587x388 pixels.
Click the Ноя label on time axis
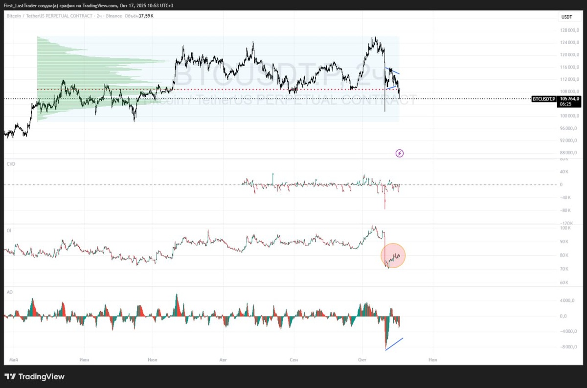pyautogui.click(x=432, y=360)
